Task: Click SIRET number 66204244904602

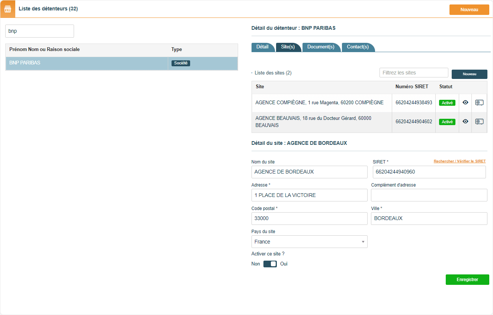Action: pos(414,122)
